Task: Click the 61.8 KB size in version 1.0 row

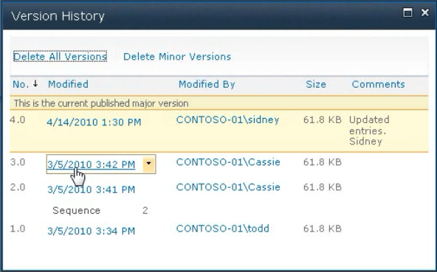Action: pos(323,229)
